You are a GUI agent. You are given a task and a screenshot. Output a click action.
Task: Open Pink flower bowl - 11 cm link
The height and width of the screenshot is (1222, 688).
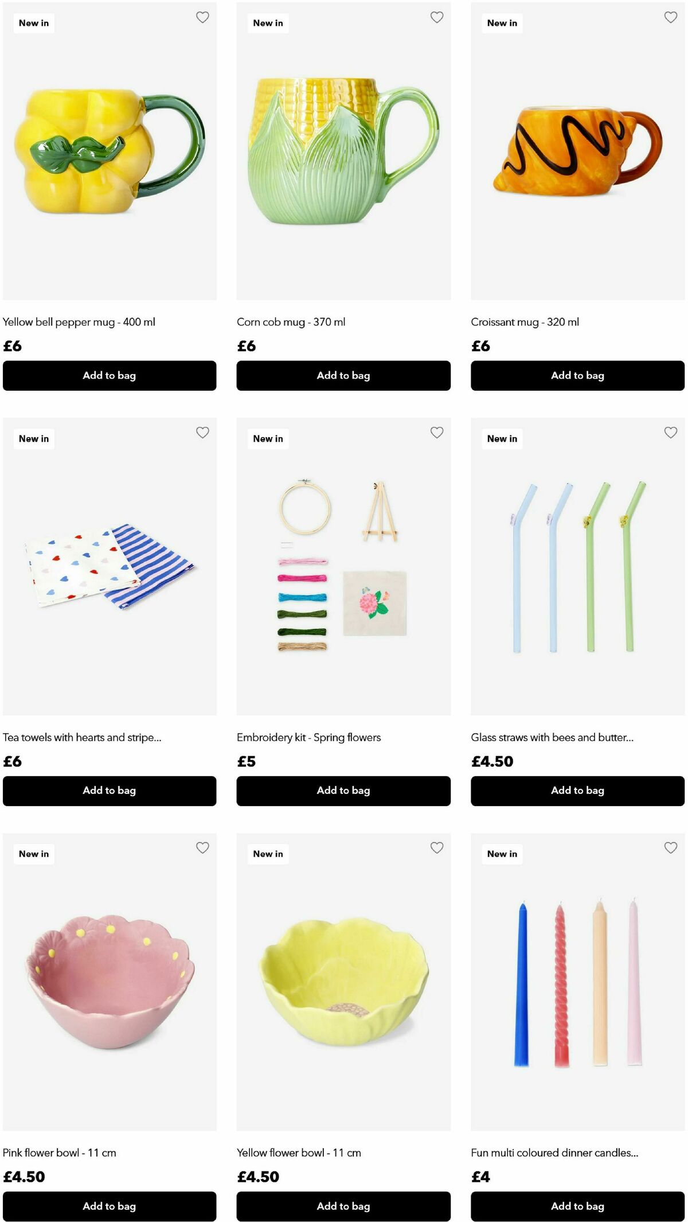coord(60,1153)
